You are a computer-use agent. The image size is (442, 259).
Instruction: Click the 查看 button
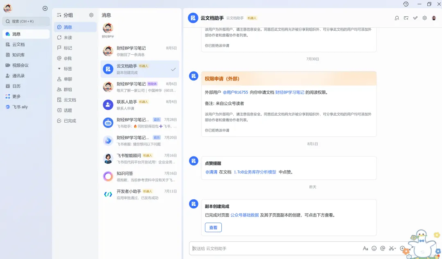click(213, 228)
